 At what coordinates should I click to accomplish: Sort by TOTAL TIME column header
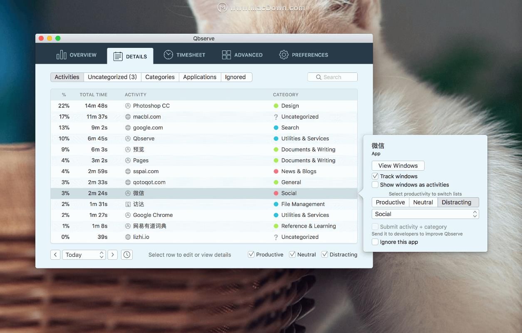pyautogui.click(x=94, y=95)
